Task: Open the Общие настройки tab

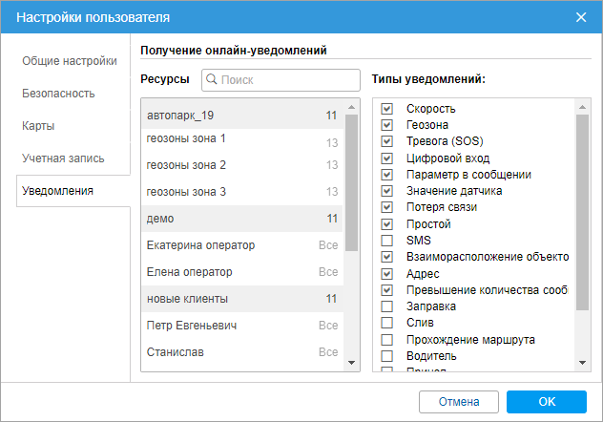Action: (70, 61)
